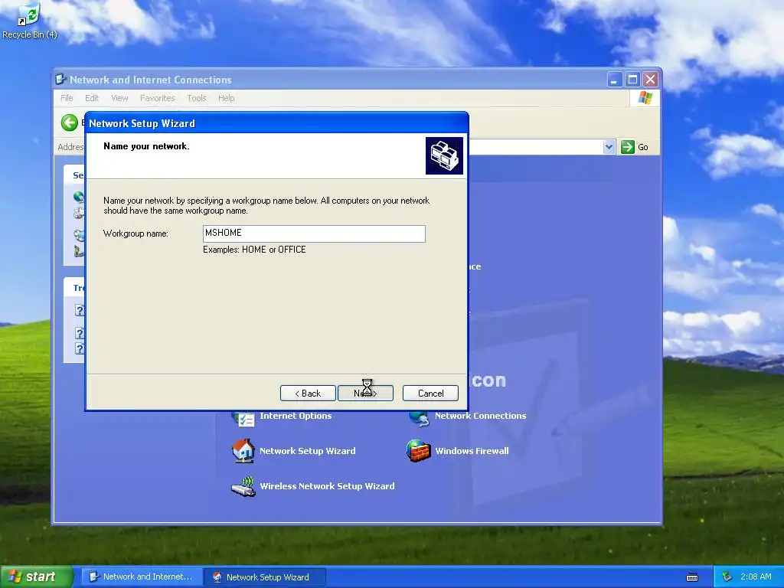
Task: Click the wizard's network computers header icon
Action: [444, 155]
